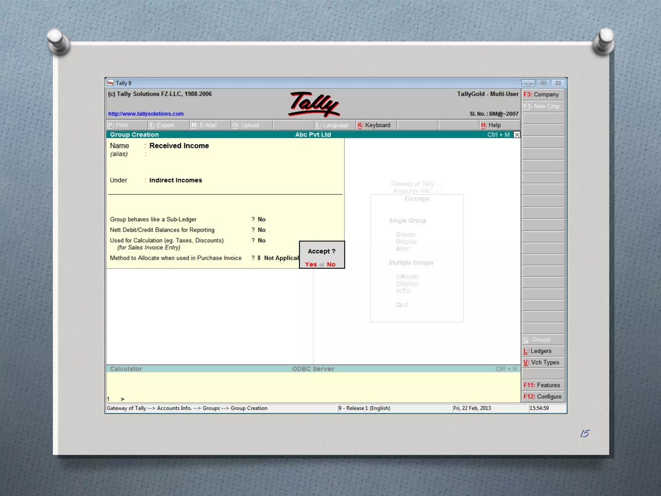661x496 pixels.
Task: Click the breadcrumb path in status bar
Action: (187, 408)
